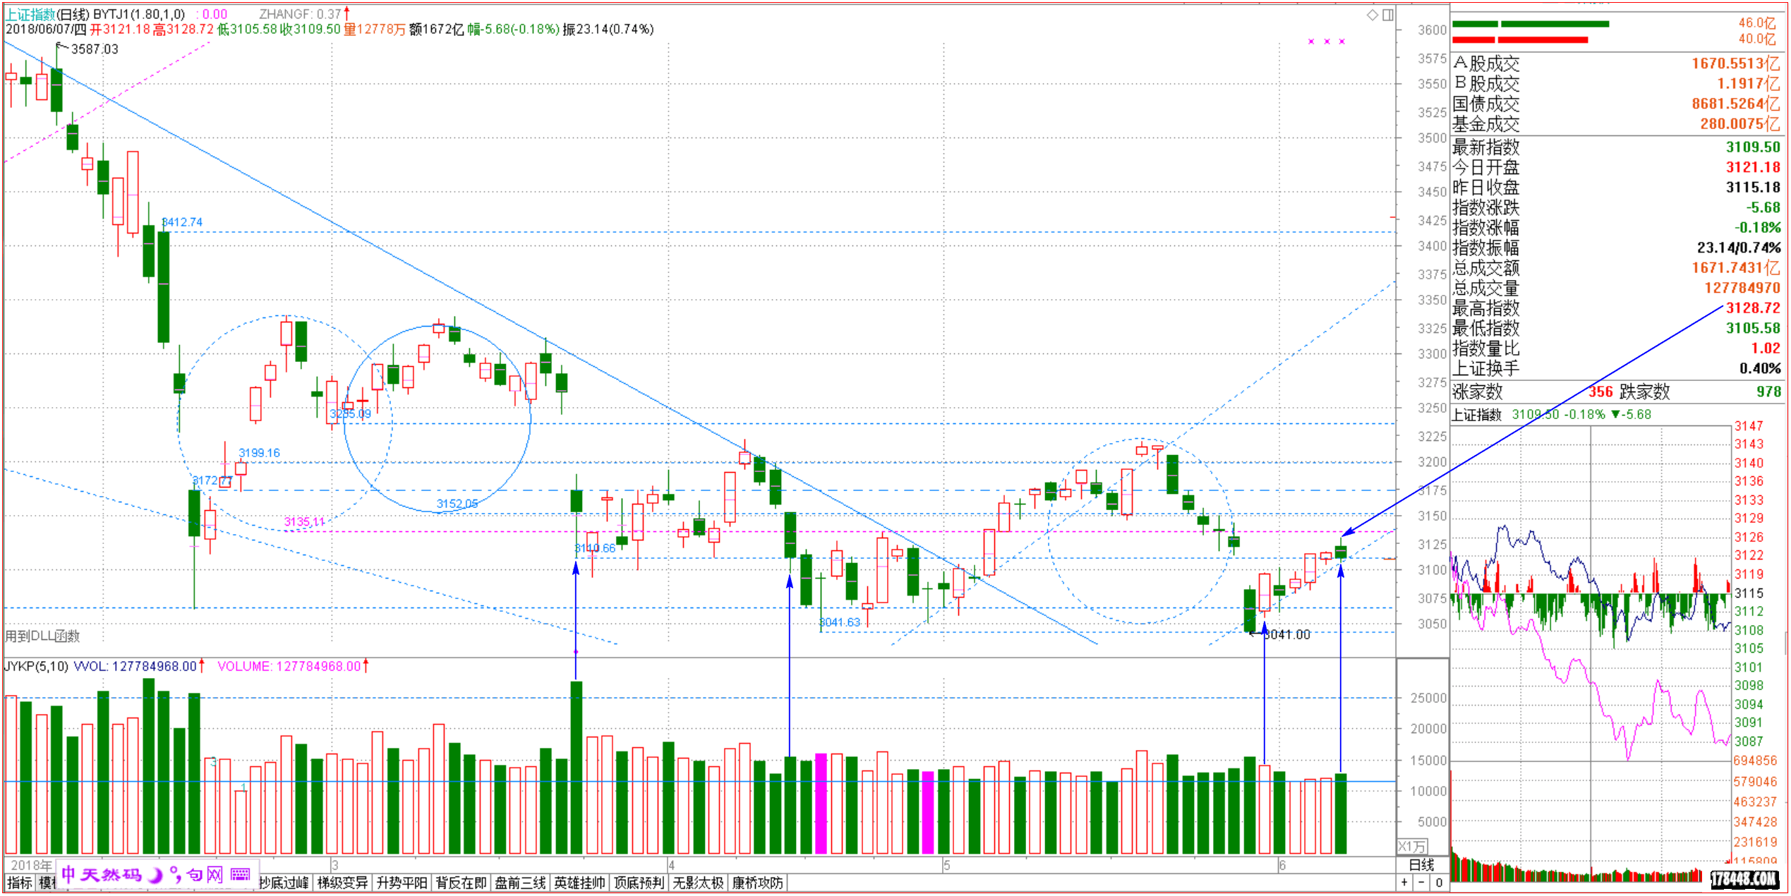The image size is (1791, 896).
Task: Click the 3412.74 horizontal line label
Action: (182, 222)
